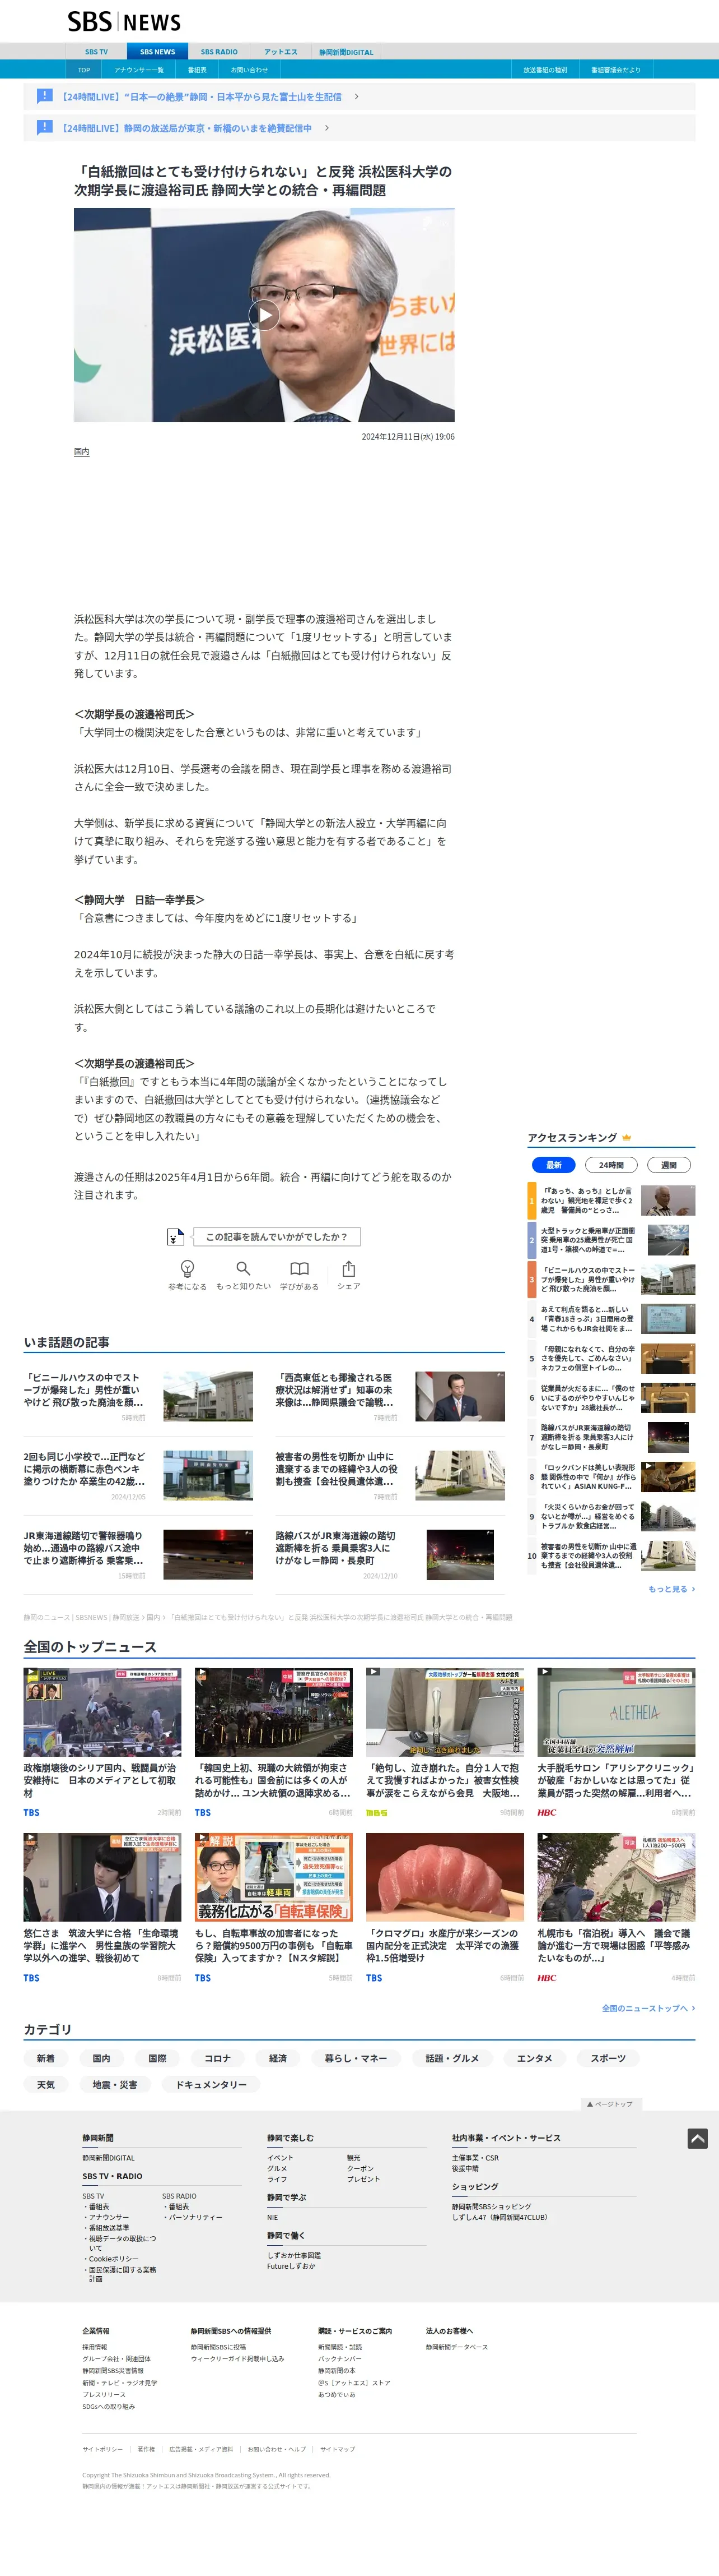Open the 富士山を生配信 live banner chevron
This screenshot has height=2576, width=719.
coord(357,97)
